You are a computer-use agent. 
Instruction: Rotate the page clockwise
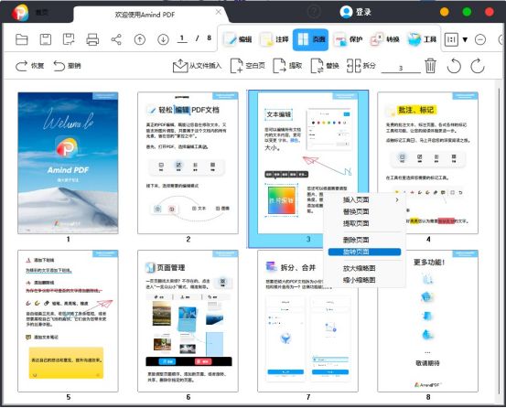[478, 66]
